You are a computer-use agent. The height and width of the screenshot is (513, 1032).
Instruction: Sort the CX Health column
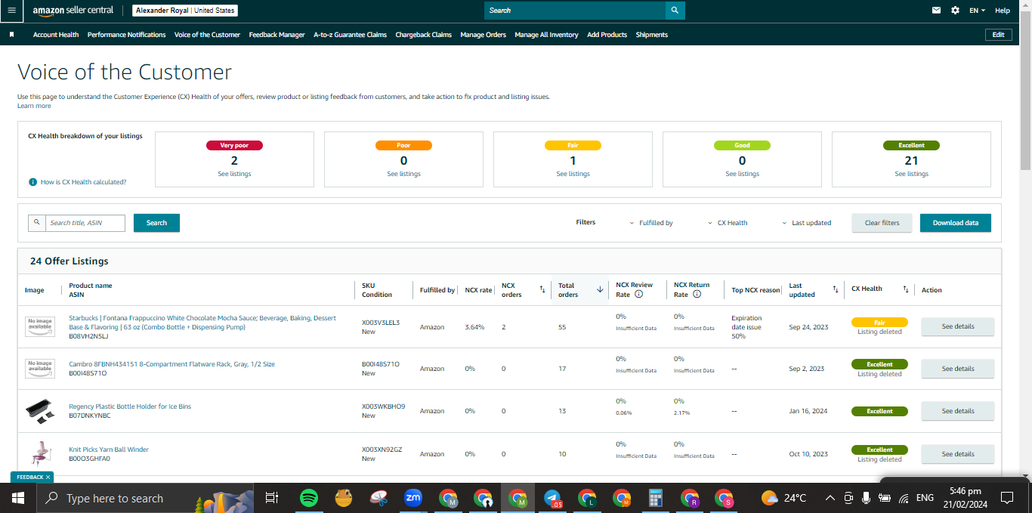[906, 289]
